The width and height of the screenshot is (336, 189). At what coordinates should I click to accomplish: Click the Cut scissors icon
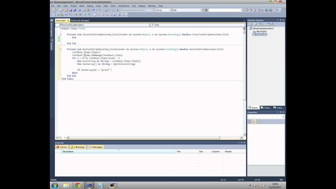coord(80,10)
